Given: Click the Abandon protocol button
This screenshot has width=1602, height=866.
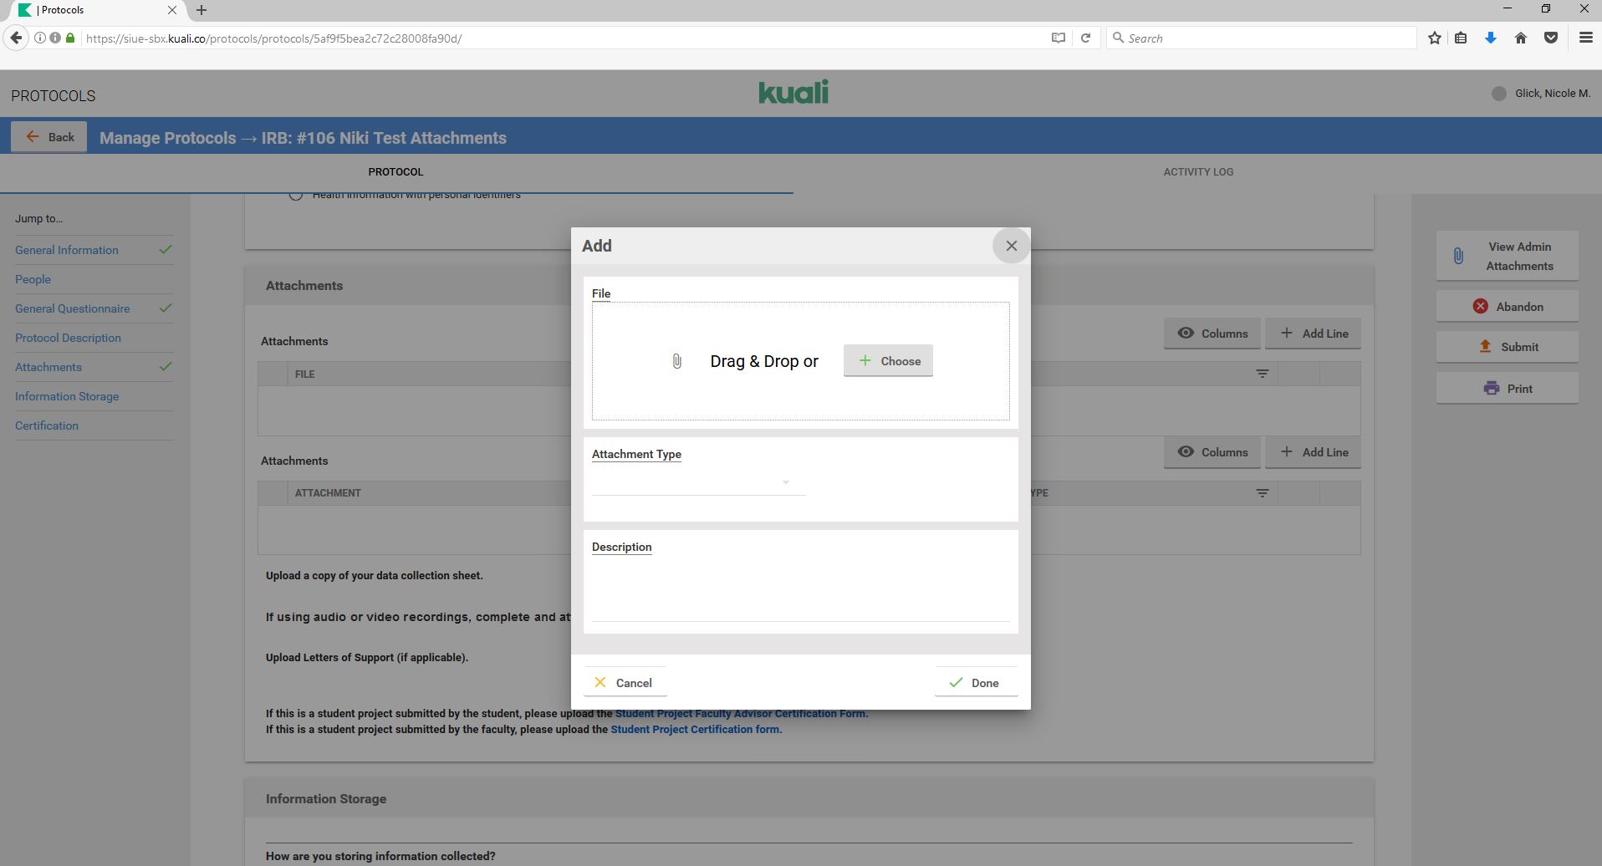Looking at the screenshot, I should tap(1507, 307).
